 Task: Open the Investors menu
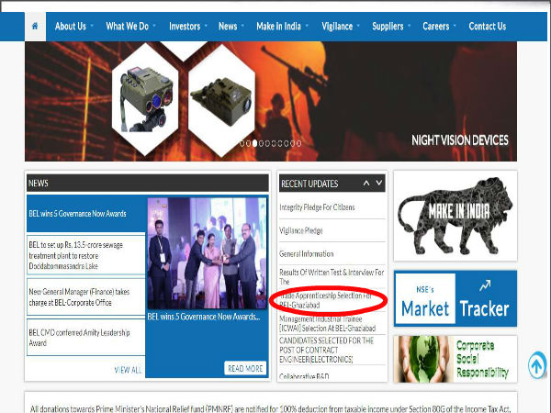(185, 27)
